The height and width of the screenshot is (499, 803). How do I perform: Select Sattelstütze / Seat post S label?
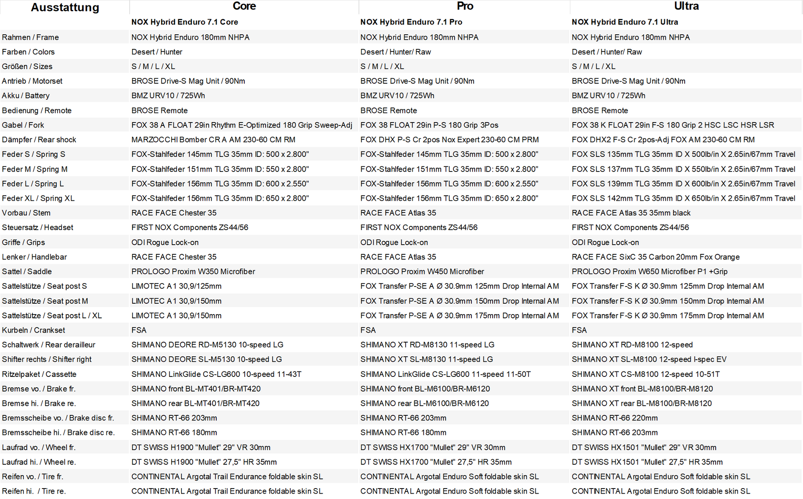[44, 287]
